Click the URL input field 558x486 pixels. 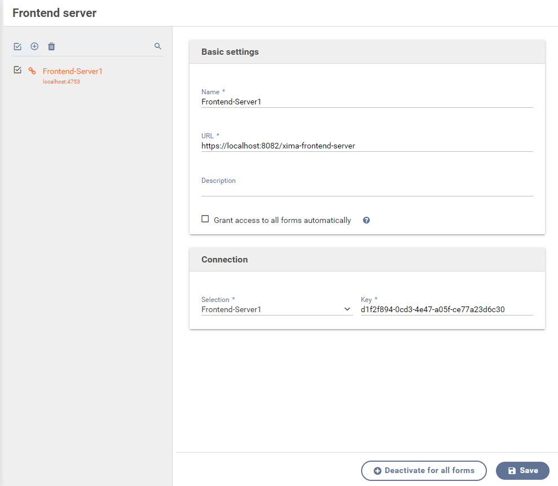point(367,146)
